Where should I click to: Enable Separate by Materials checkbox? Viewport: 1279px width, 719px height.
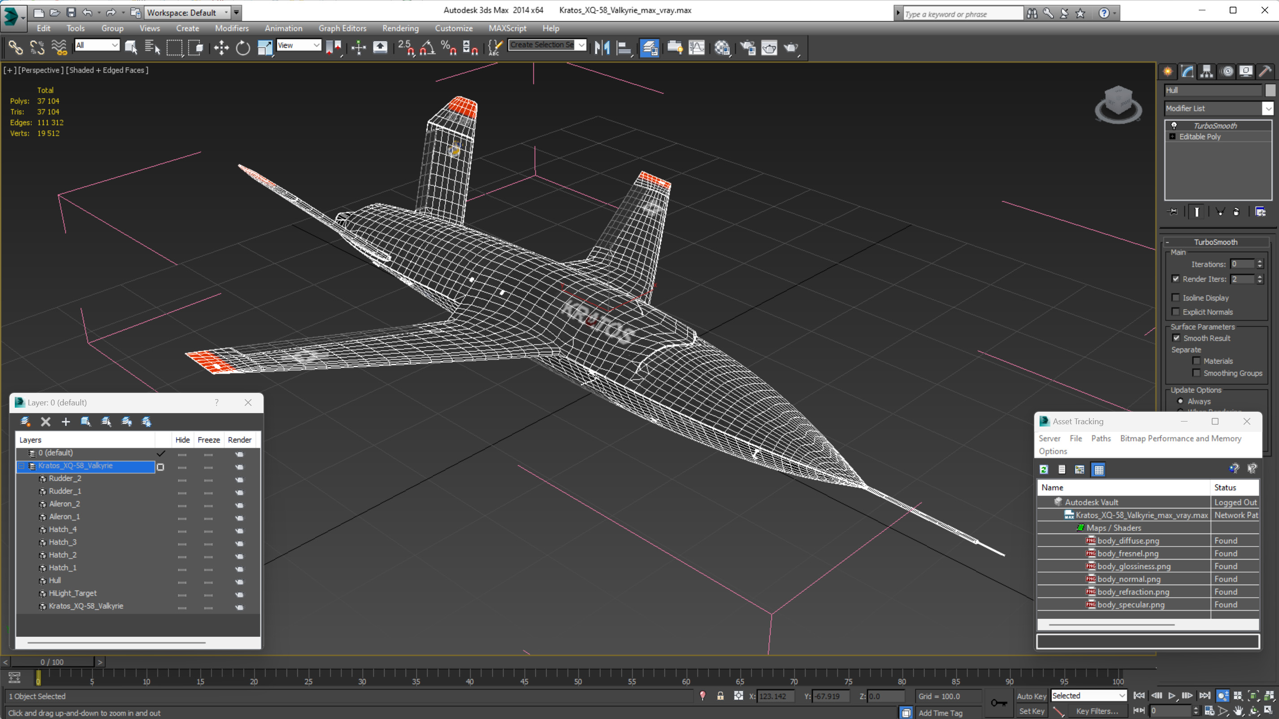pos(1196,361)
